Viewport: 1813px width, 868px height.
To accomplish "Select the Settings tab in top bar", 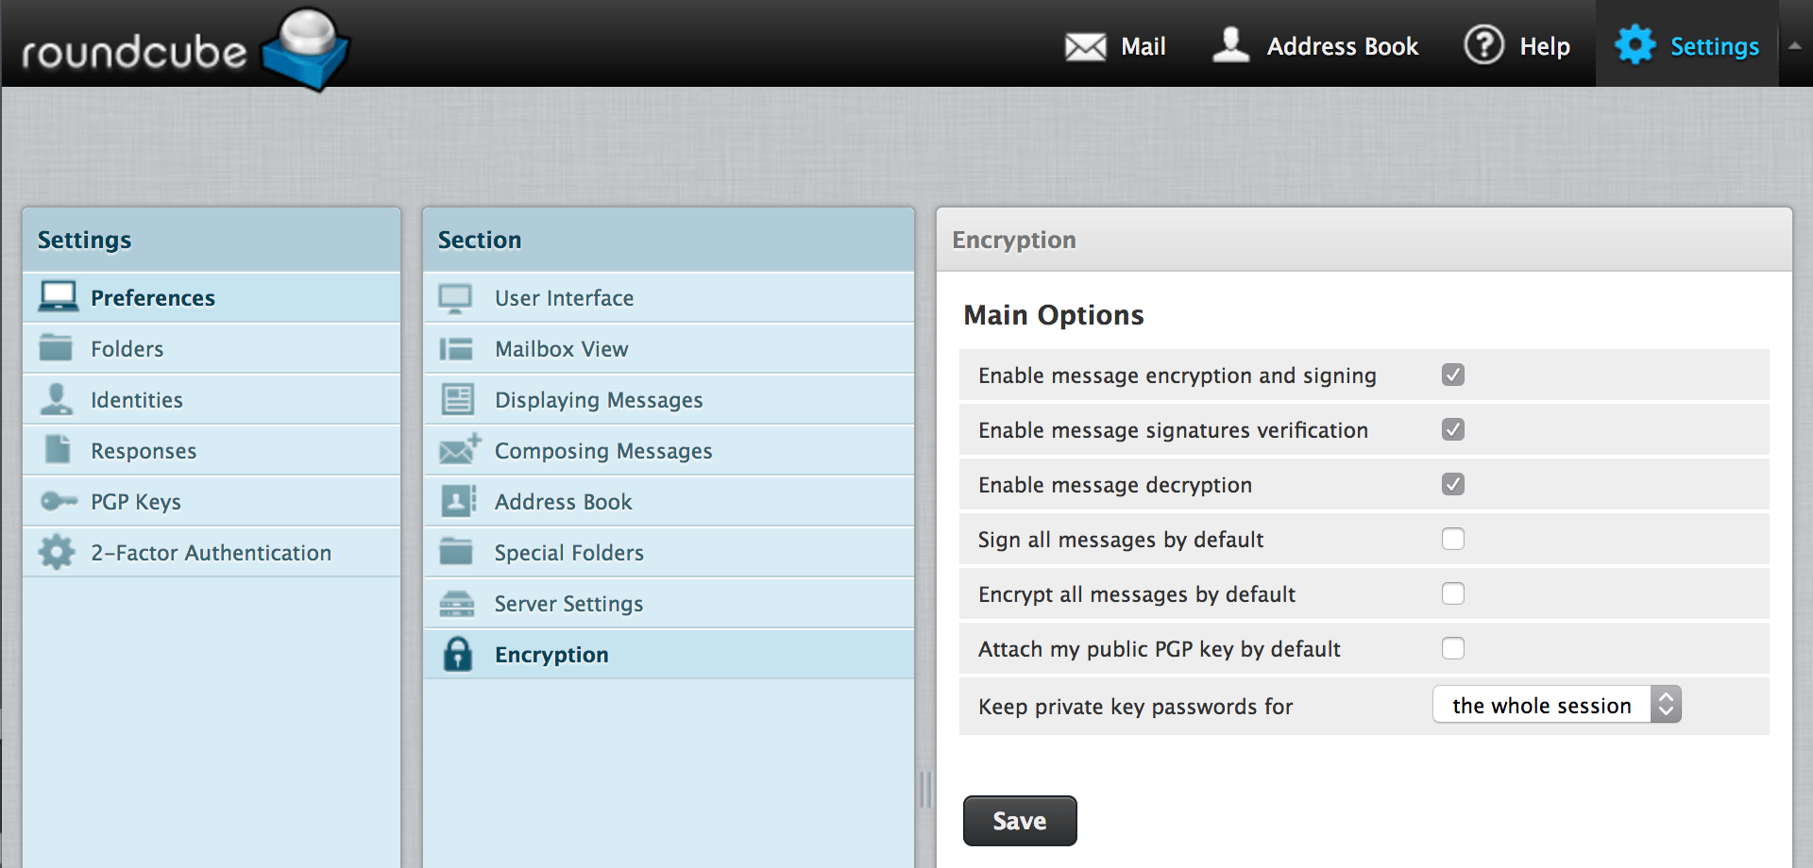I will click(1687, 45).
